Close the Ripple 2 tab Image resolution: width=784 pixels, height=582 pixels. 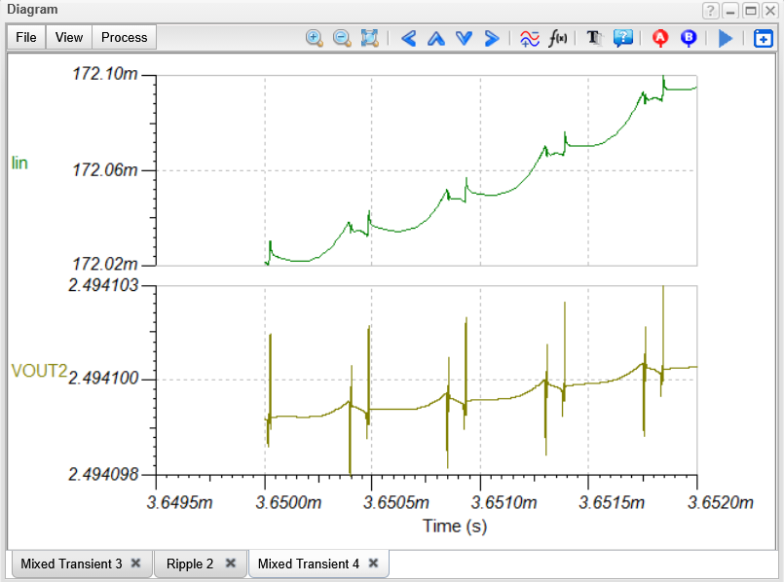coord(231,564)
